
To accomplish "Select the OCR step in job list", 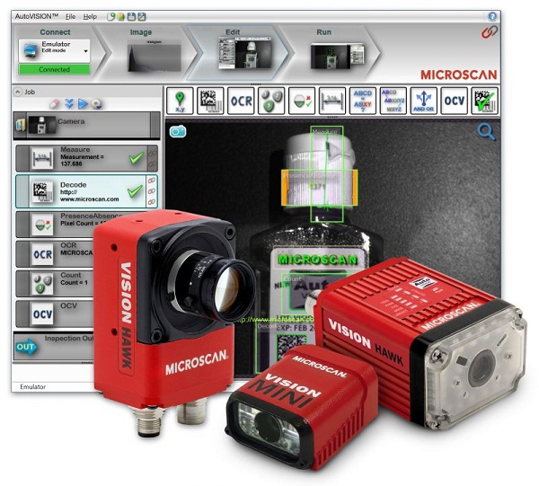I will click(x=55, y=254).
